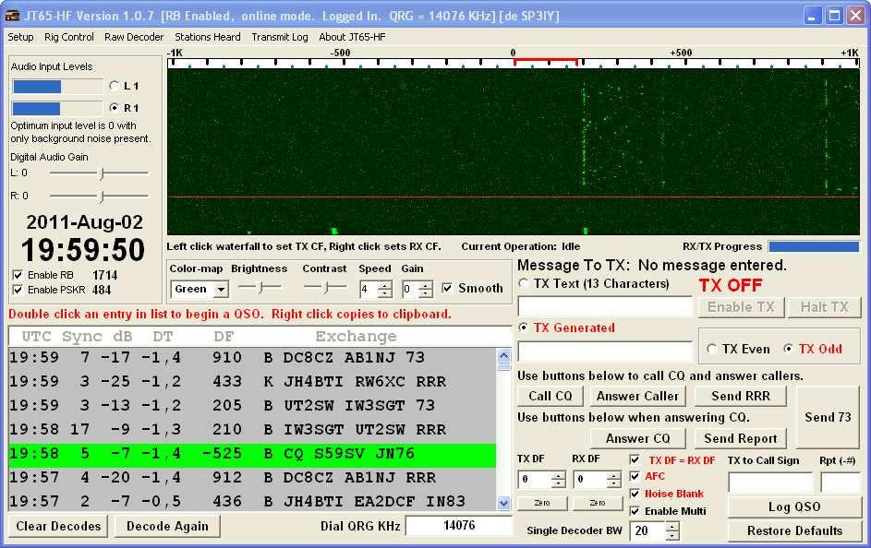
Task: Click the Brightness slider
Action: [x=260, y=287]
